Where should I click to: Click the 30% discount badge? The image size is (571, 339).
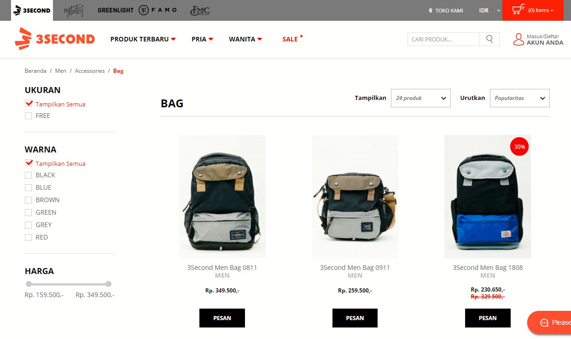click(519, 146)
